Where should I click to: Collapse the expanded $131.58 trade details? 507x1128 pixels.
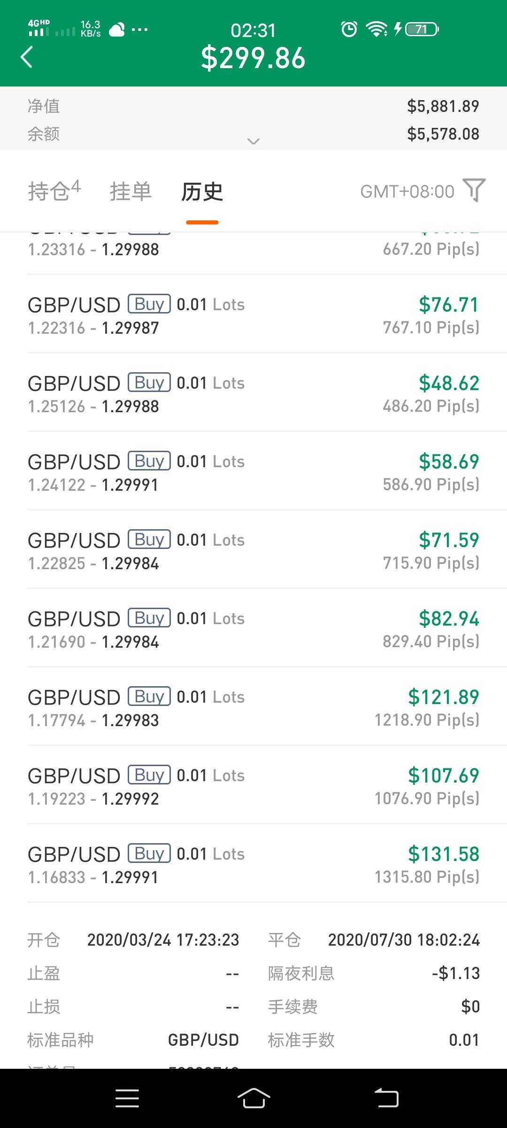click(x=253, y=864)
